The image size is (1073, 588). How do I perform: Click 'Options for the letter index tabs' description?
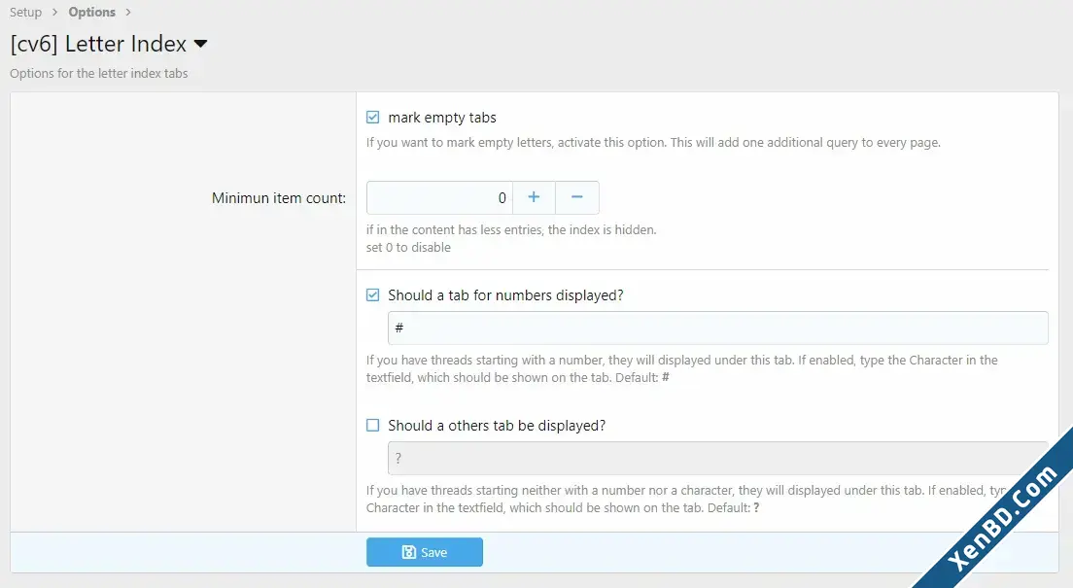(98, 73)
